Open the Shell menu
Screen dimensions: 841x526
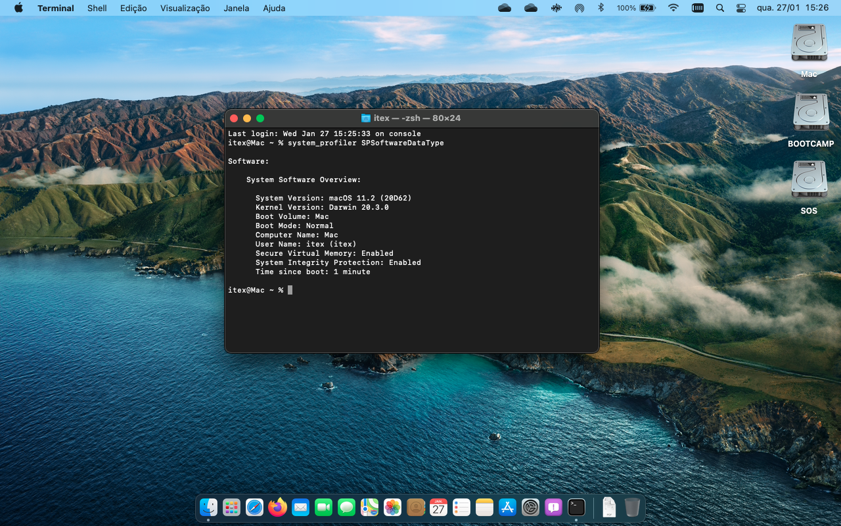click(97, 8)
